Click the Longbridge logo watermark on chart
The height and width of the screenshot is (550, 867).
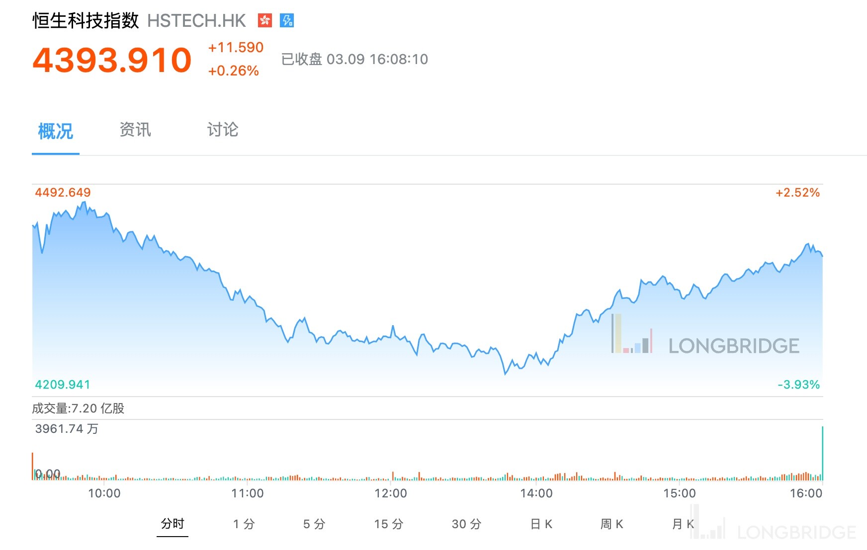tap(706, 336)
